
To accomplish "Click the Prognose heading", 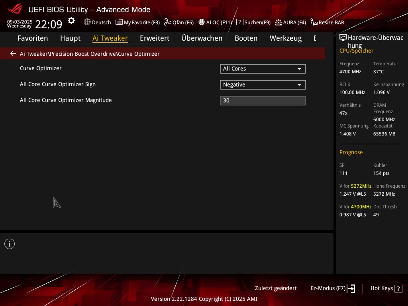I will click(x=351, y=153).
